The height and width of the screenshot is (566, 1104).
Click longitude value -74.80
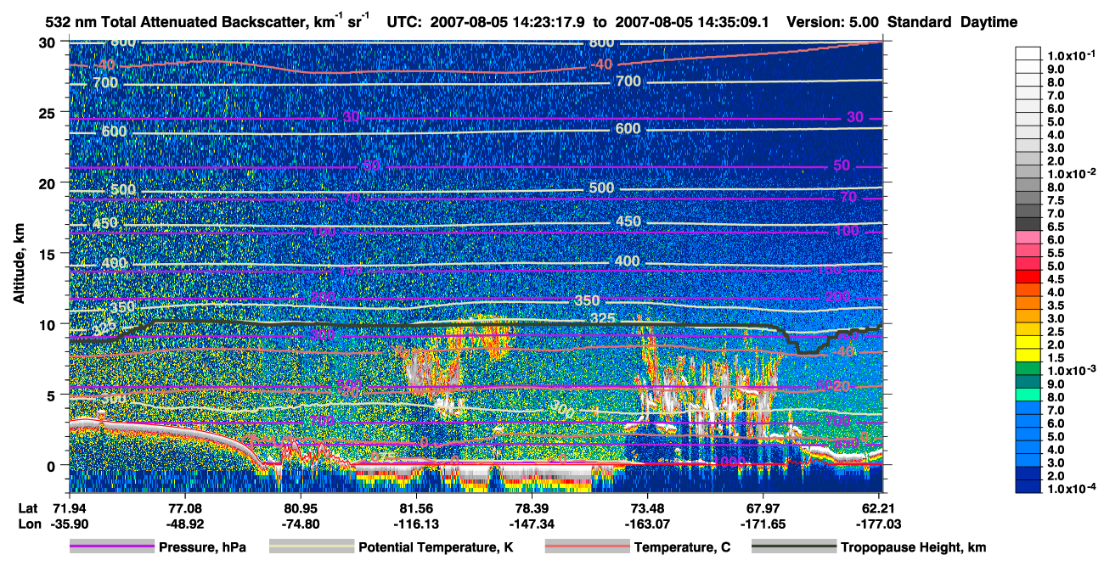301,524
